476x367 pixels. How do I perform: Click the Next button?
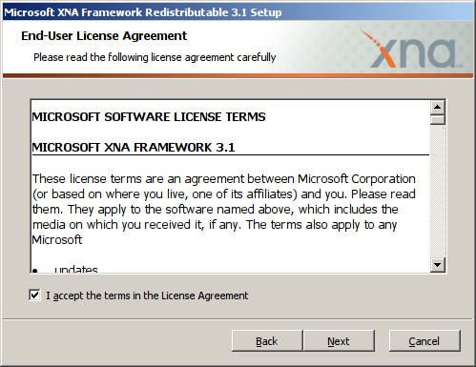[339, 341]
